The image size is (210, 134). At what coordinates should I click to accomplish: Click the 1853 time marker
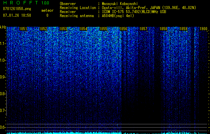(63, 29)
